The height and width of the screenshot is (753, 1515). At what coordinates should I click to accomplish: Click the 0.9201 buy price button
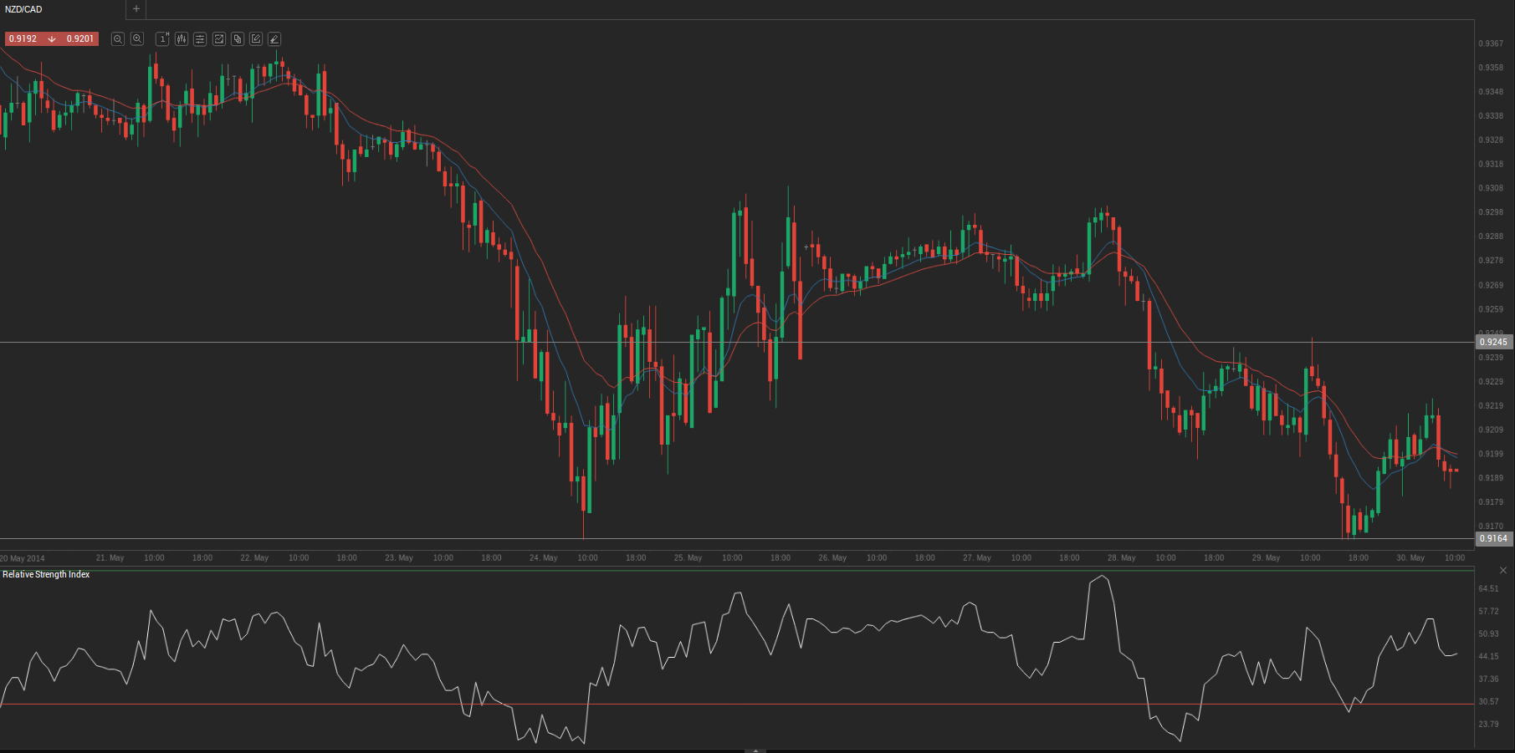point(80,39)
